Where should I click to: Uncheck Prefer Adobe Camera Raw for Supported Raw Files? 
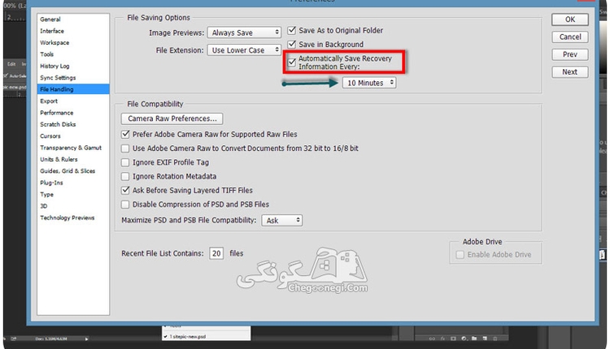tap(125, 134)
